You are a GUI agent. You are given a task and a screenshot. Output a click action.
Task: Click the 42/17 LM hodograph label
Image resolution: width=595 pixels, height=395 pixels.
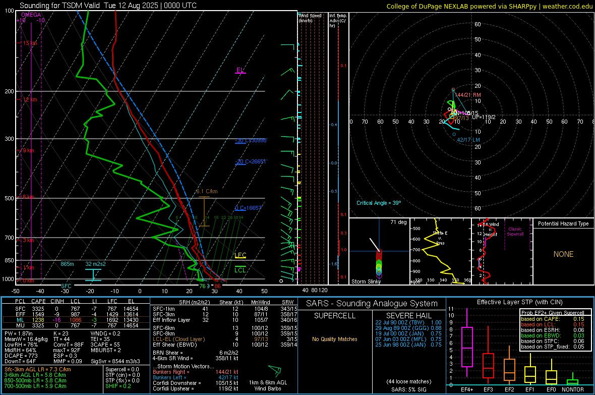(x=468, y=140)
